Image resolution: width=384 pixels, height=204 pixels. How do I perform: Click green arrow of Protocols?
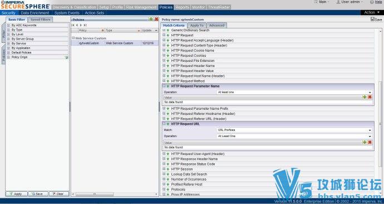(x=168, y=190)
